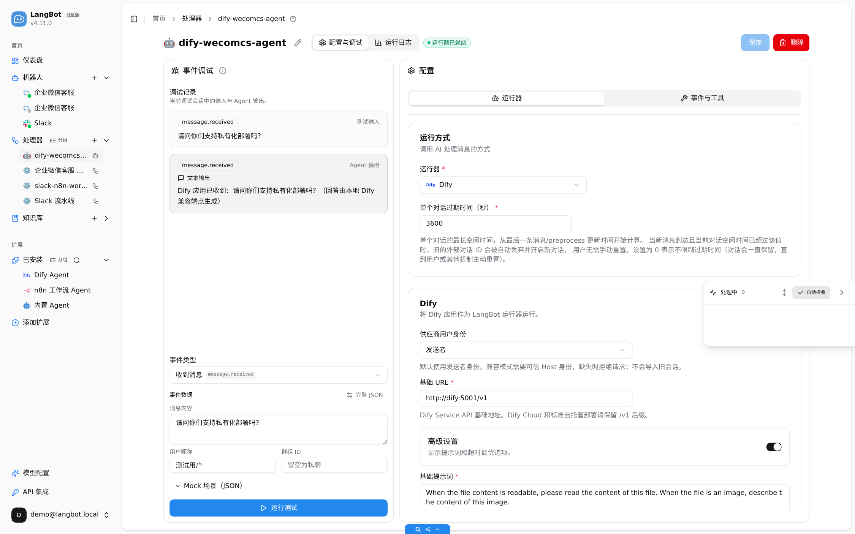Select the 事件与工具 config tab

[702, 98]
